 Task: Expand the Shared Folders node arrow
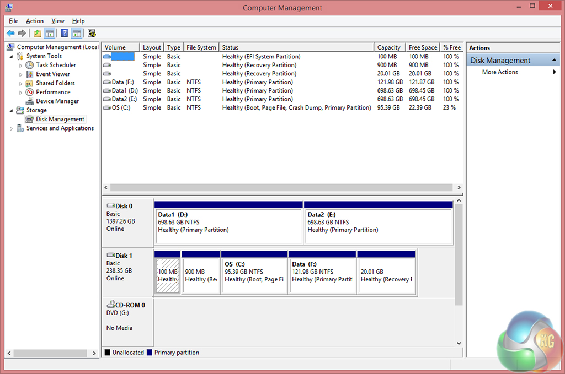(x=20, y=83)
